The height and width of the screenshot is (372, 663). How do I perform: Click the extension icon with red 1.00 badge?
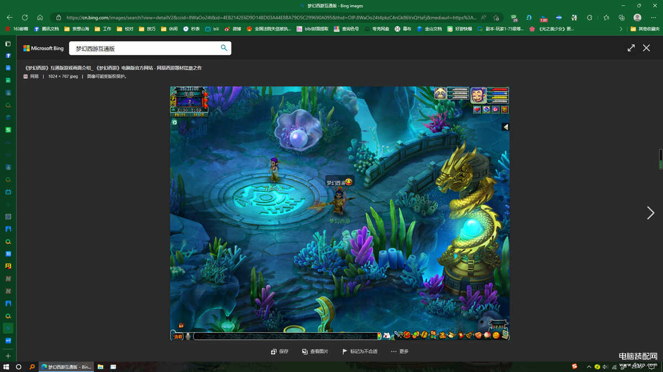coord(544,18)
